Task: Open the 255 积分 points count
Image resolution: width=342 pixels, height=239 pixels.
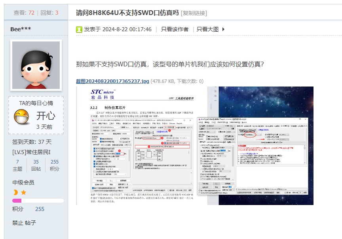Action: point(55,165)
